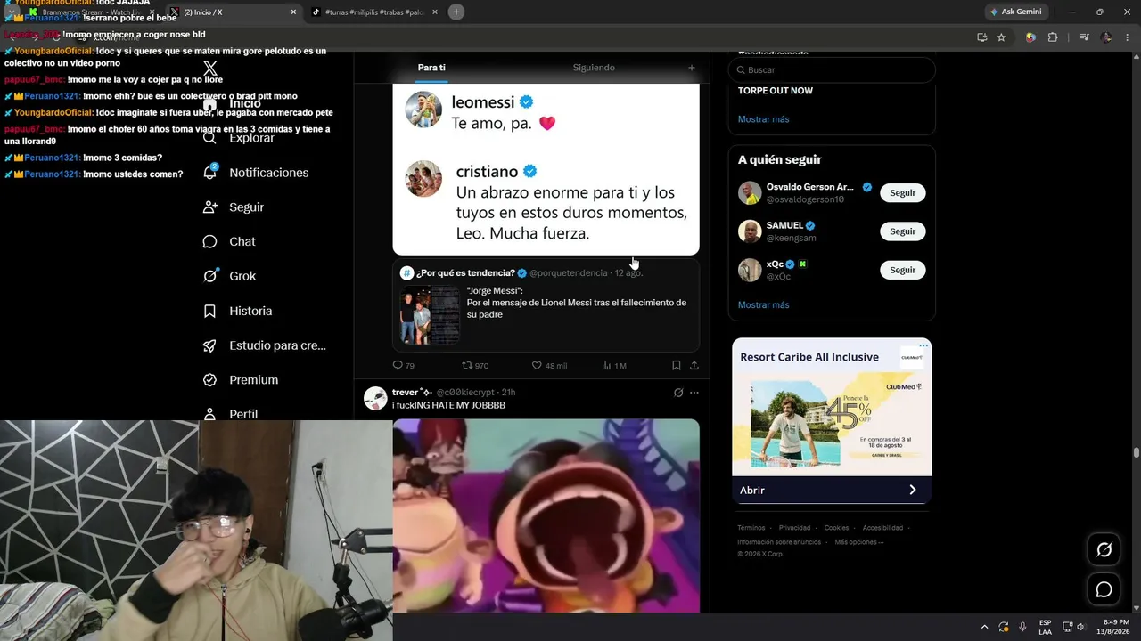Open the TORPE OUT NOW trend
1141x641 pixels.
point(776,91)
